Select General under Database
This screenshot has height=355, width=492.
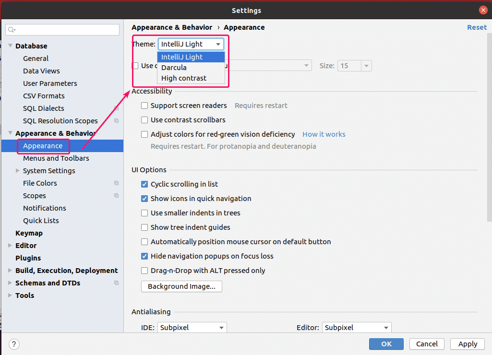pyautogui.click(x=36, y=59)
